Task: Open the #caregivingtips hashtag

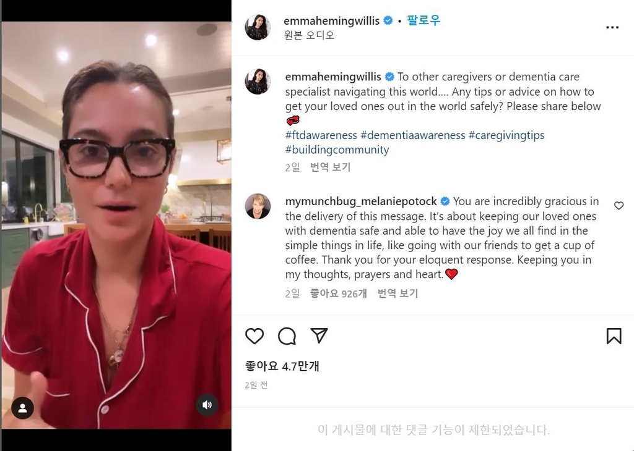Action: [506, 135]
